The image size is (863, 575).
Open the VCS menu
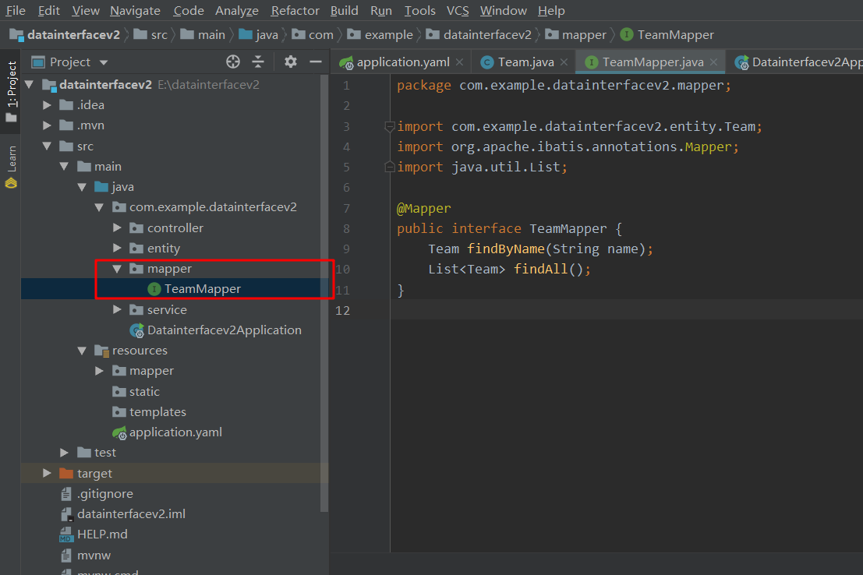[x=458, y=10]
